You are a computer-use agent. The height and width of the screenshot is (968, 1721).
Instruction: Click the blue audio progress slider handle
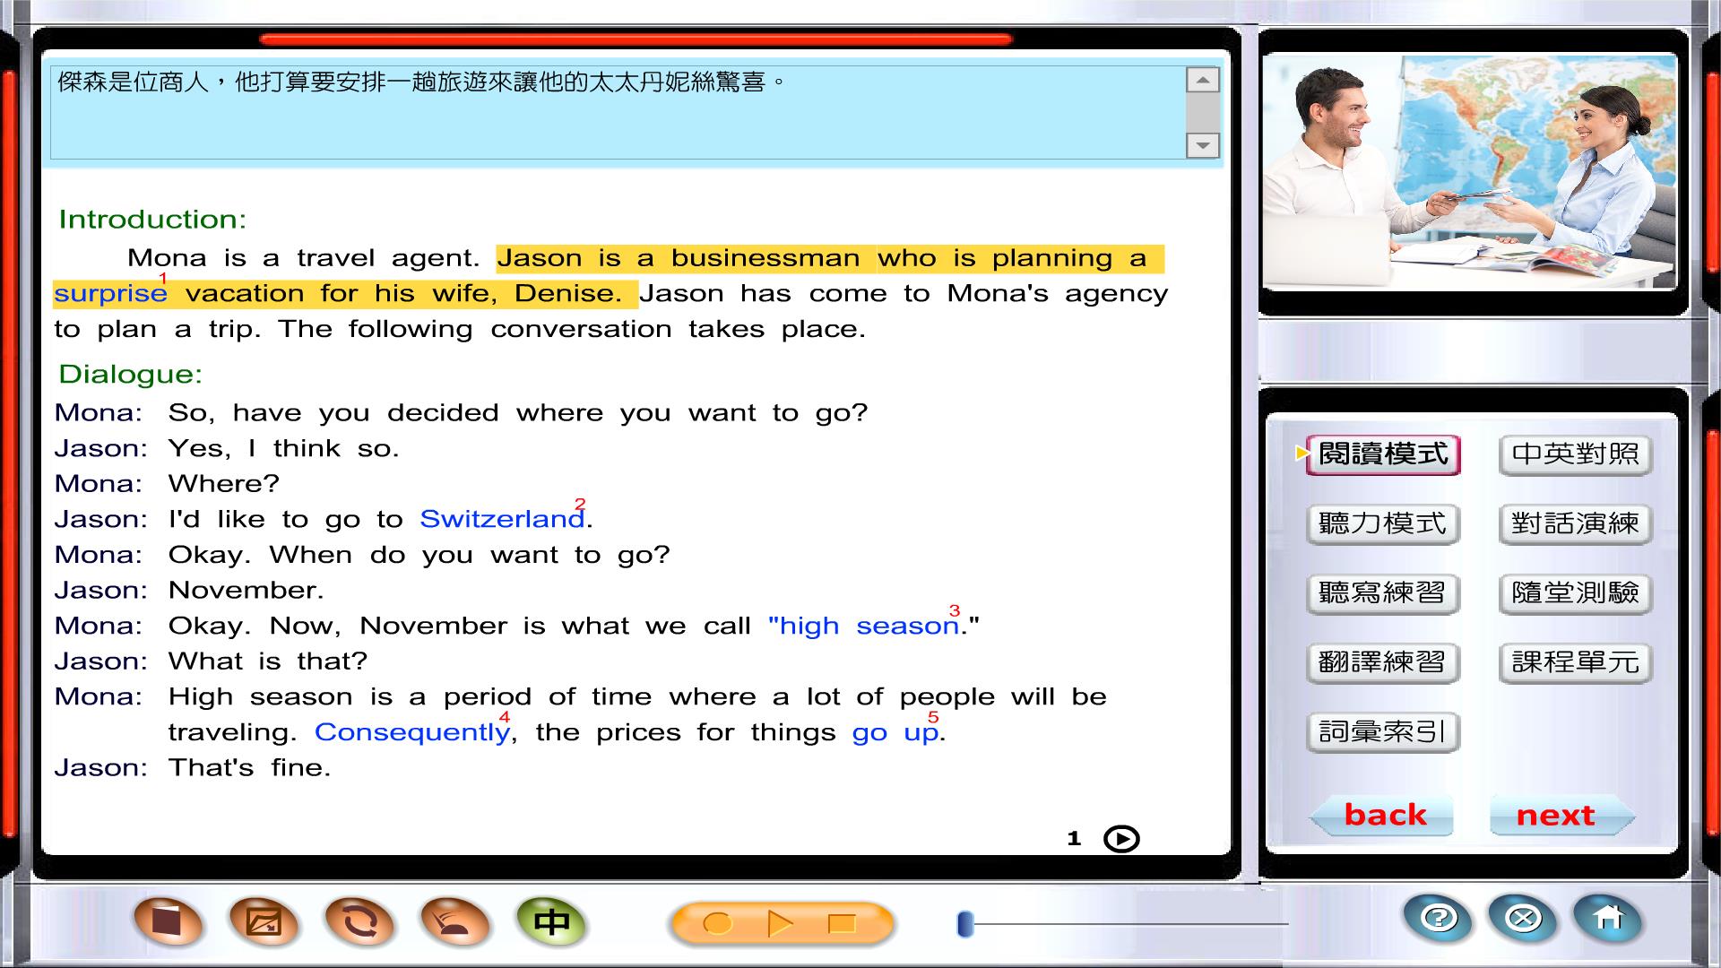coord(965,924)
